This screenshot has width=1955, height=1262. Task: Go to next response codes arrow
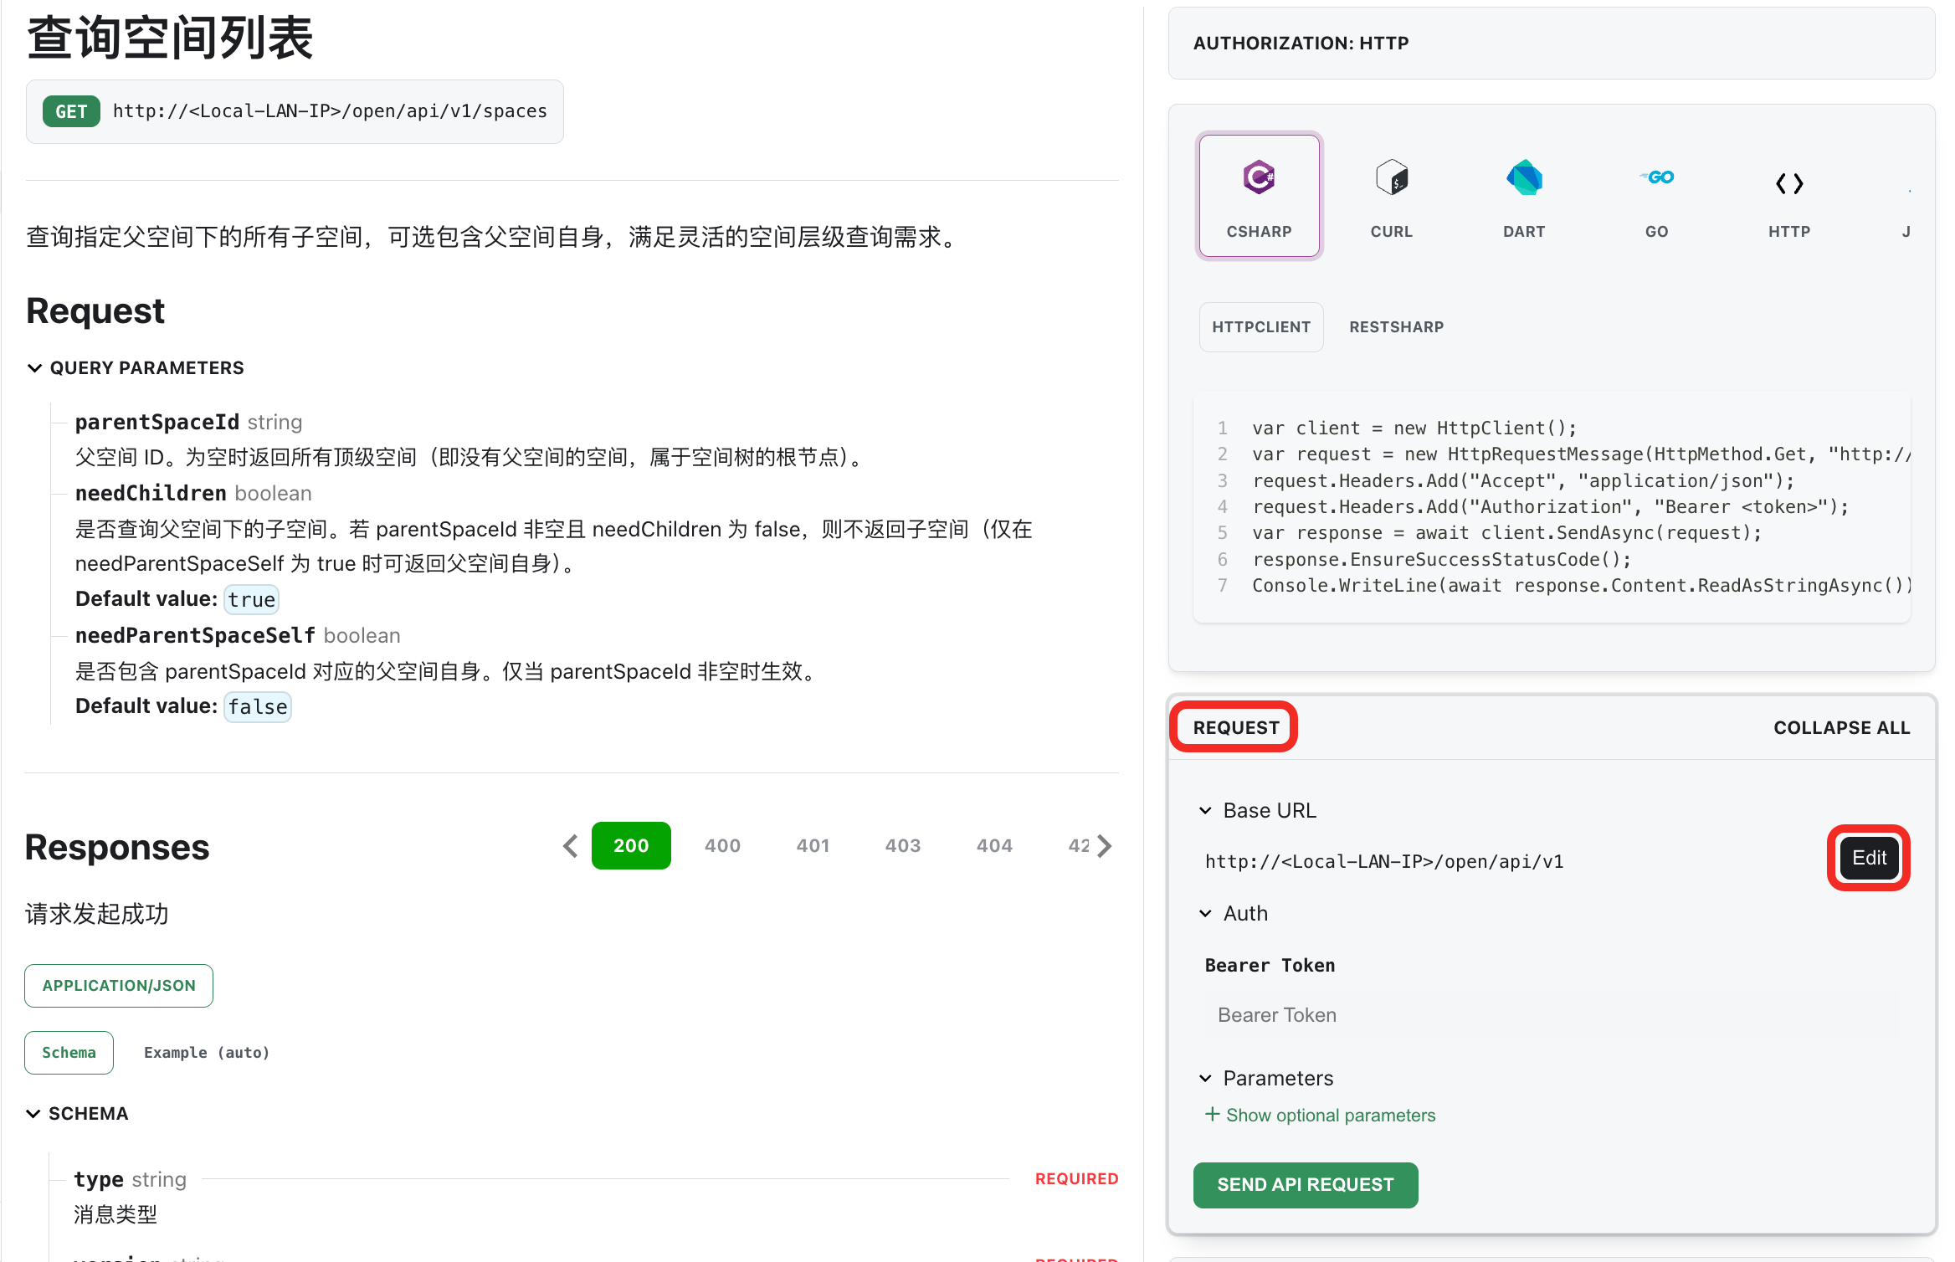click(x=1105, y=846)
